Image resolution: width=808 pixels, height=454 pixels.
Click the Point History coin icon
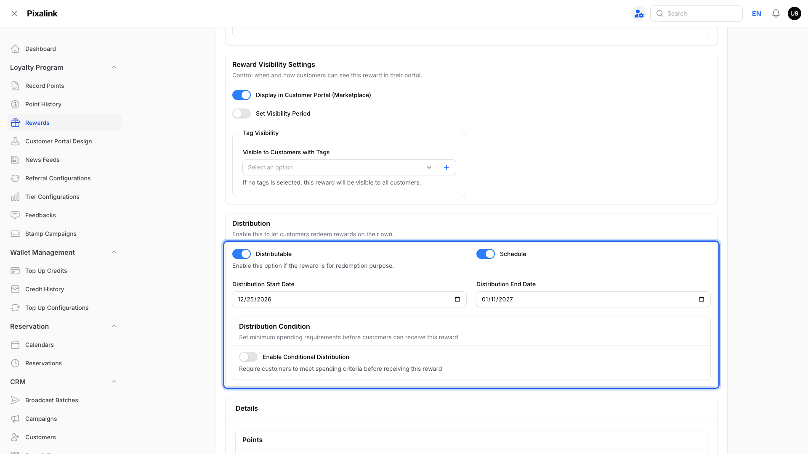tap(15, 104)
